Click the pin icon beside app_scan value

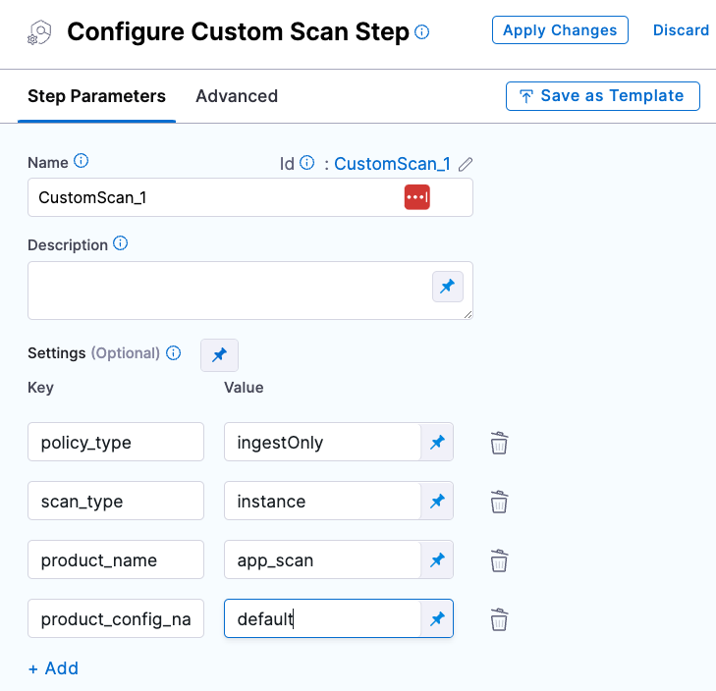point(437,560)
